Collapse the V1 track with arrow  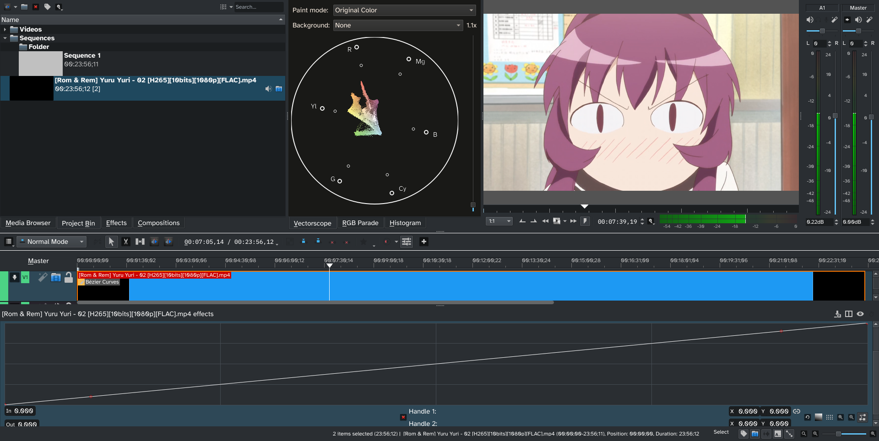pos(15,277)
